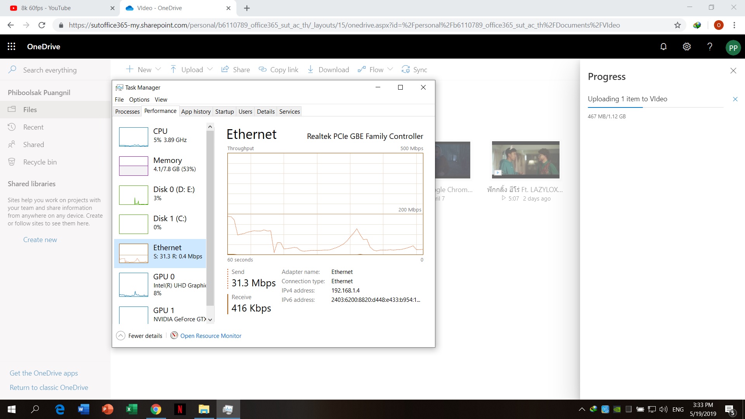The width and height of the screenshot is (745, 419).
Task: Open the Action Center notifications icon
Action: click(x=729, y=410)
